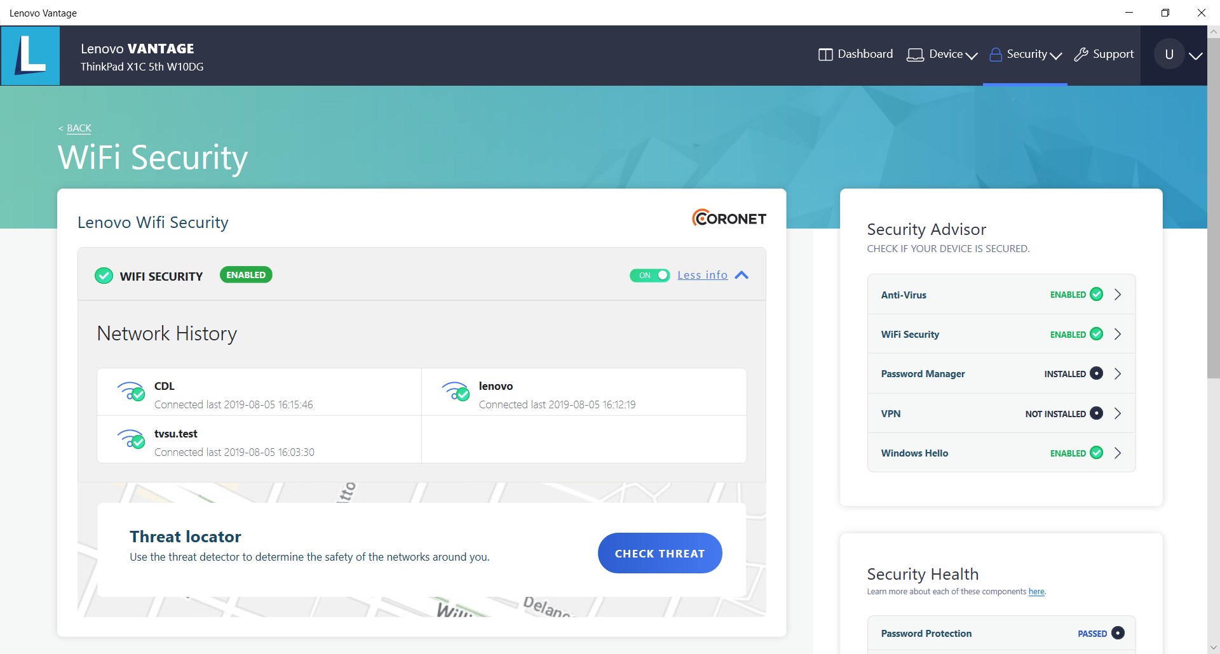Expand the Device menu chevron
Viewport: 1220px width, 654px height.
pyautogui.click(x=972, y=56)
